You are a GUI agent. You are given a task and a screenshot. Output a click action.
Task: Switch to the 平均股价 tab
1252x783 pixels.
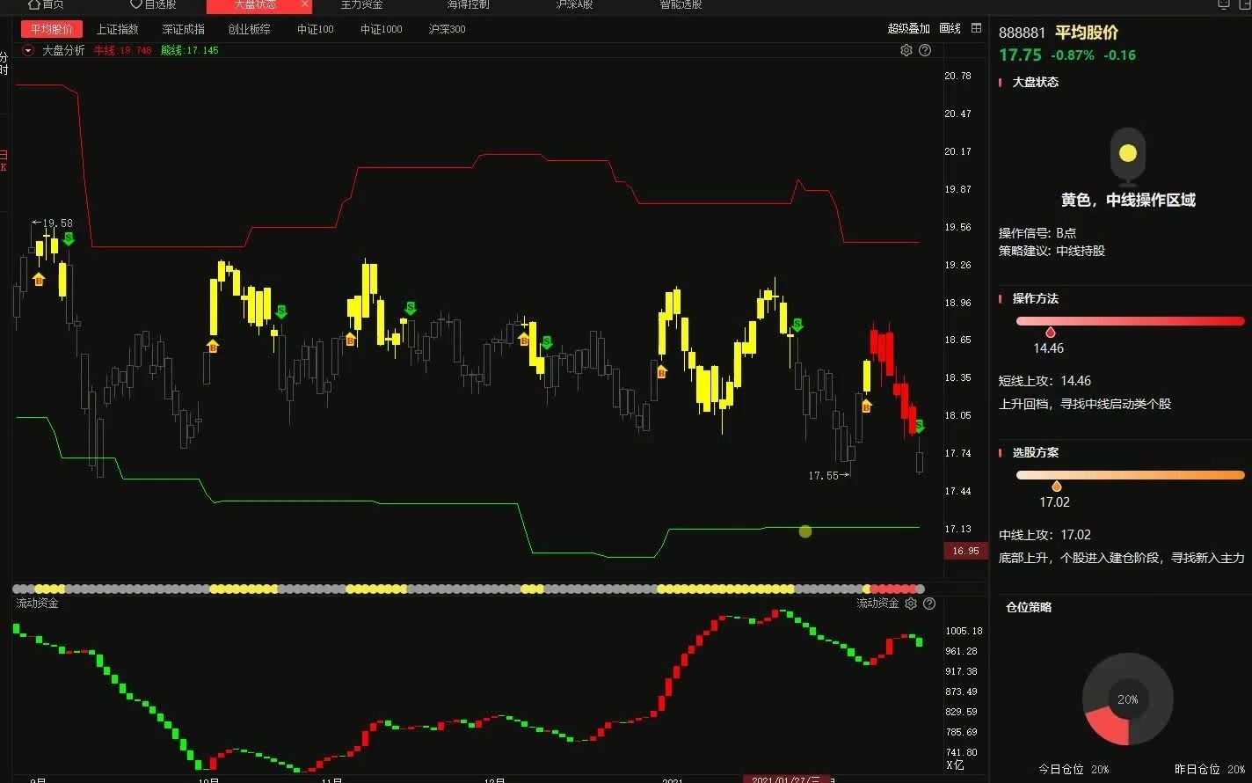[52, 29]
